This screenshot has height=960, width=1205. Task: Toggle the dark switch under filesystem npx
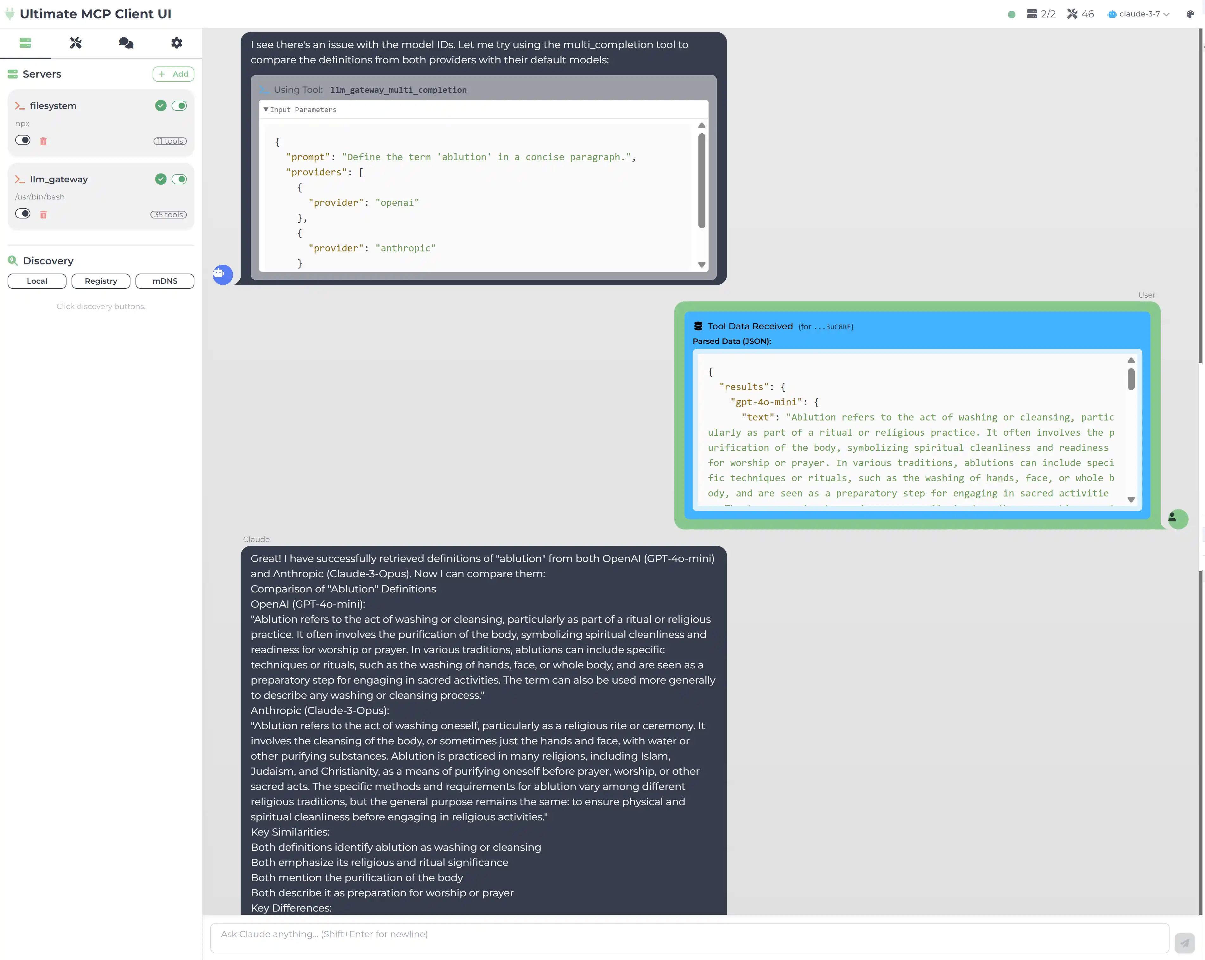(23, 140)
